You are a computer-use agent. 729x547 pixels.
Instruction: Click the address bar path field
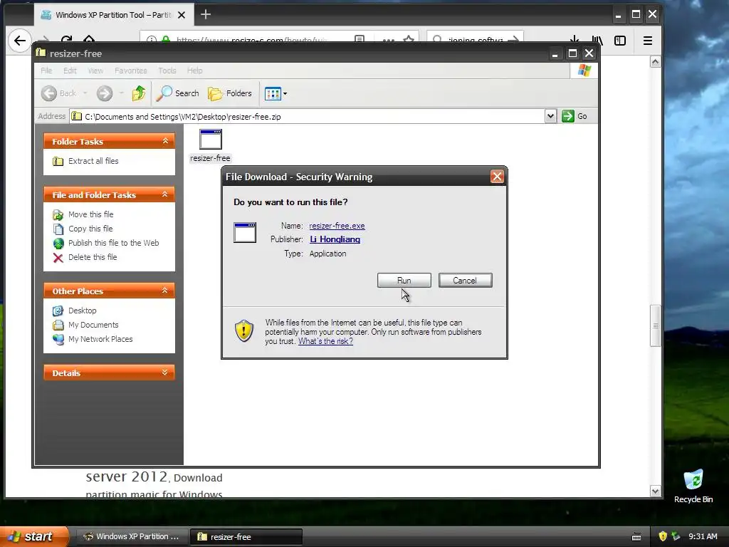click(x=307, y=116)
